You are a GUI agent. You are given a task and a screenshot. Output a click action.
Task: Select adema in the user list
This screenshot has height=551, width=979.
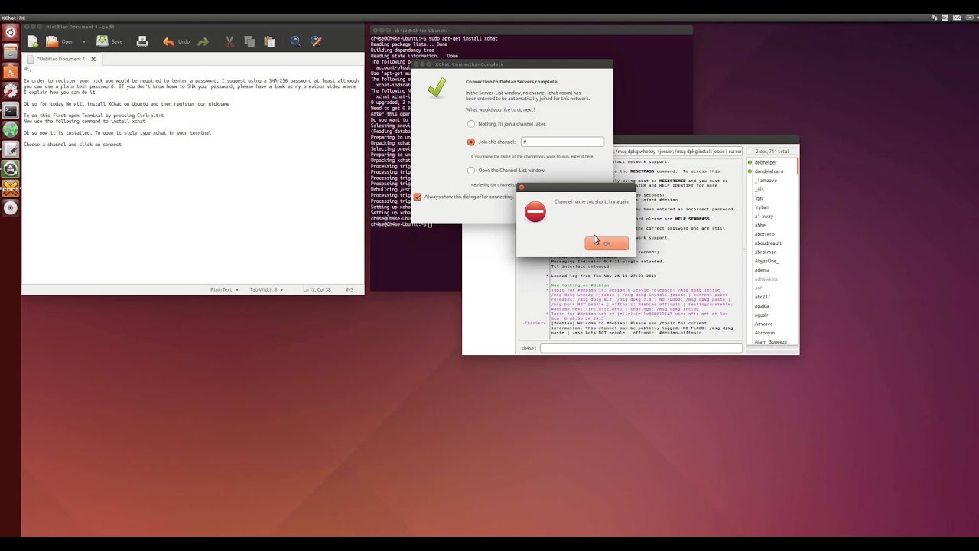762,270
